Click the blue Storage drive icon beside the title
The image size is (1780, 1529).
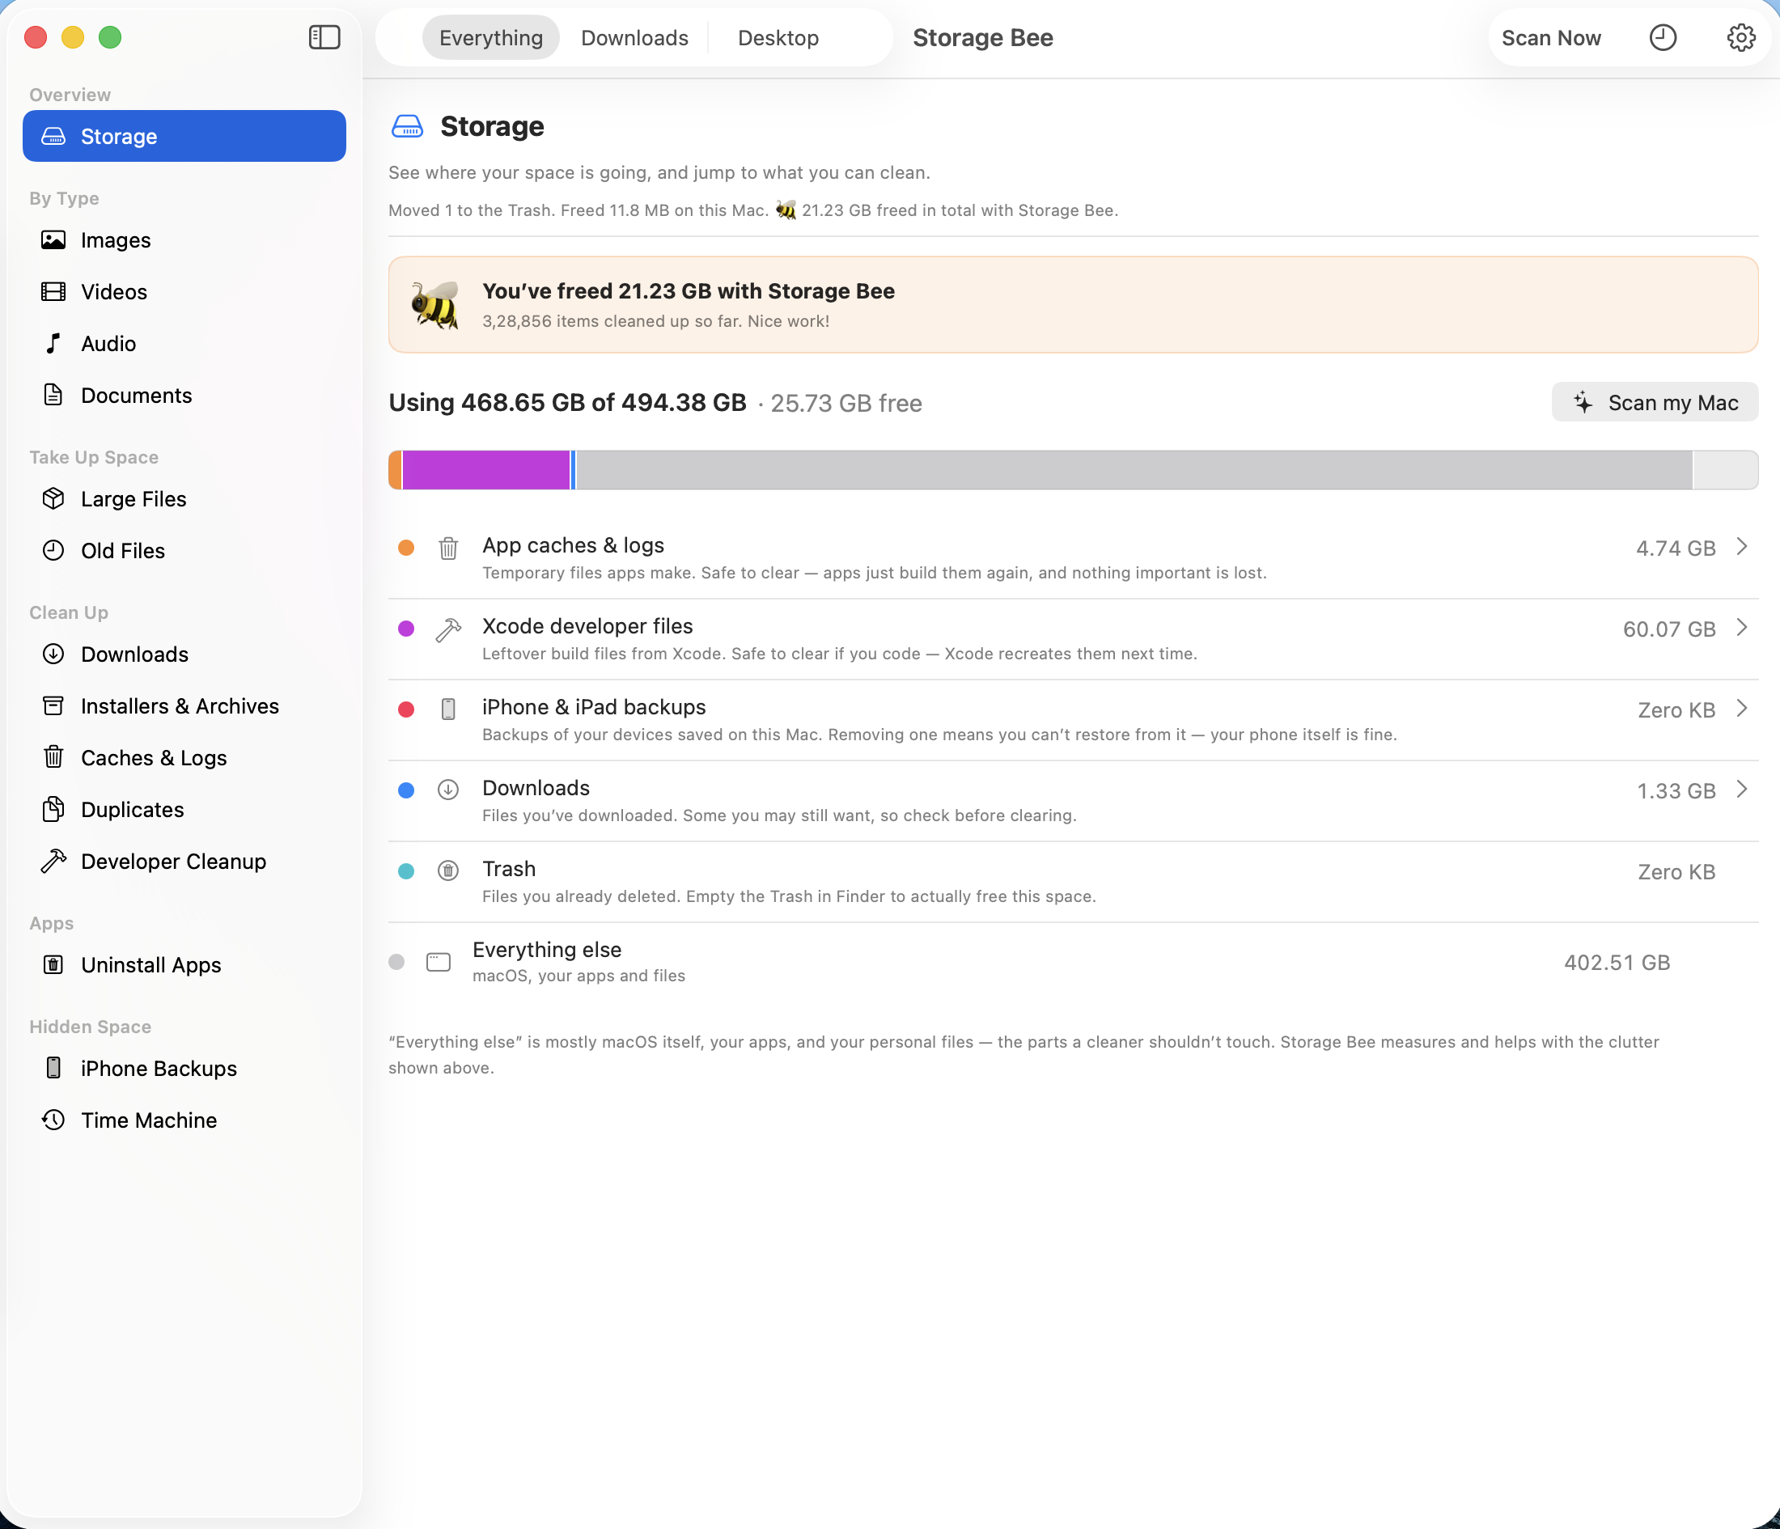pyautogui.click(x=407, y=126)
